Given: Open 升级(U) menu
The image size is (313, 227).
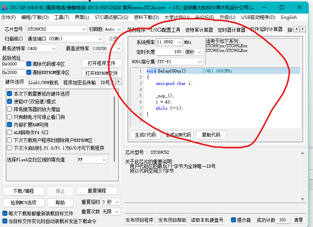Looking at the screenshot, I should (x=227, y=17).
